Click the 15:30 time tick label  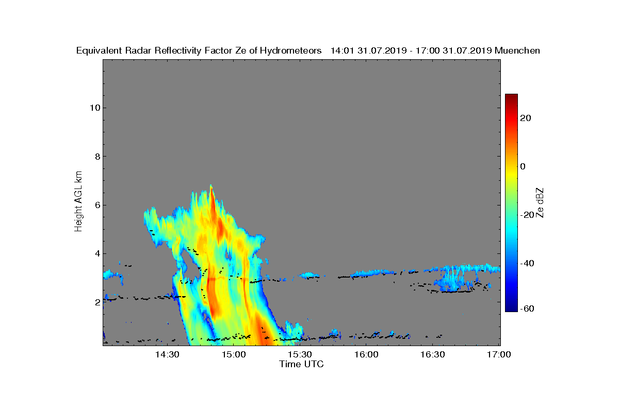point(300,355)
